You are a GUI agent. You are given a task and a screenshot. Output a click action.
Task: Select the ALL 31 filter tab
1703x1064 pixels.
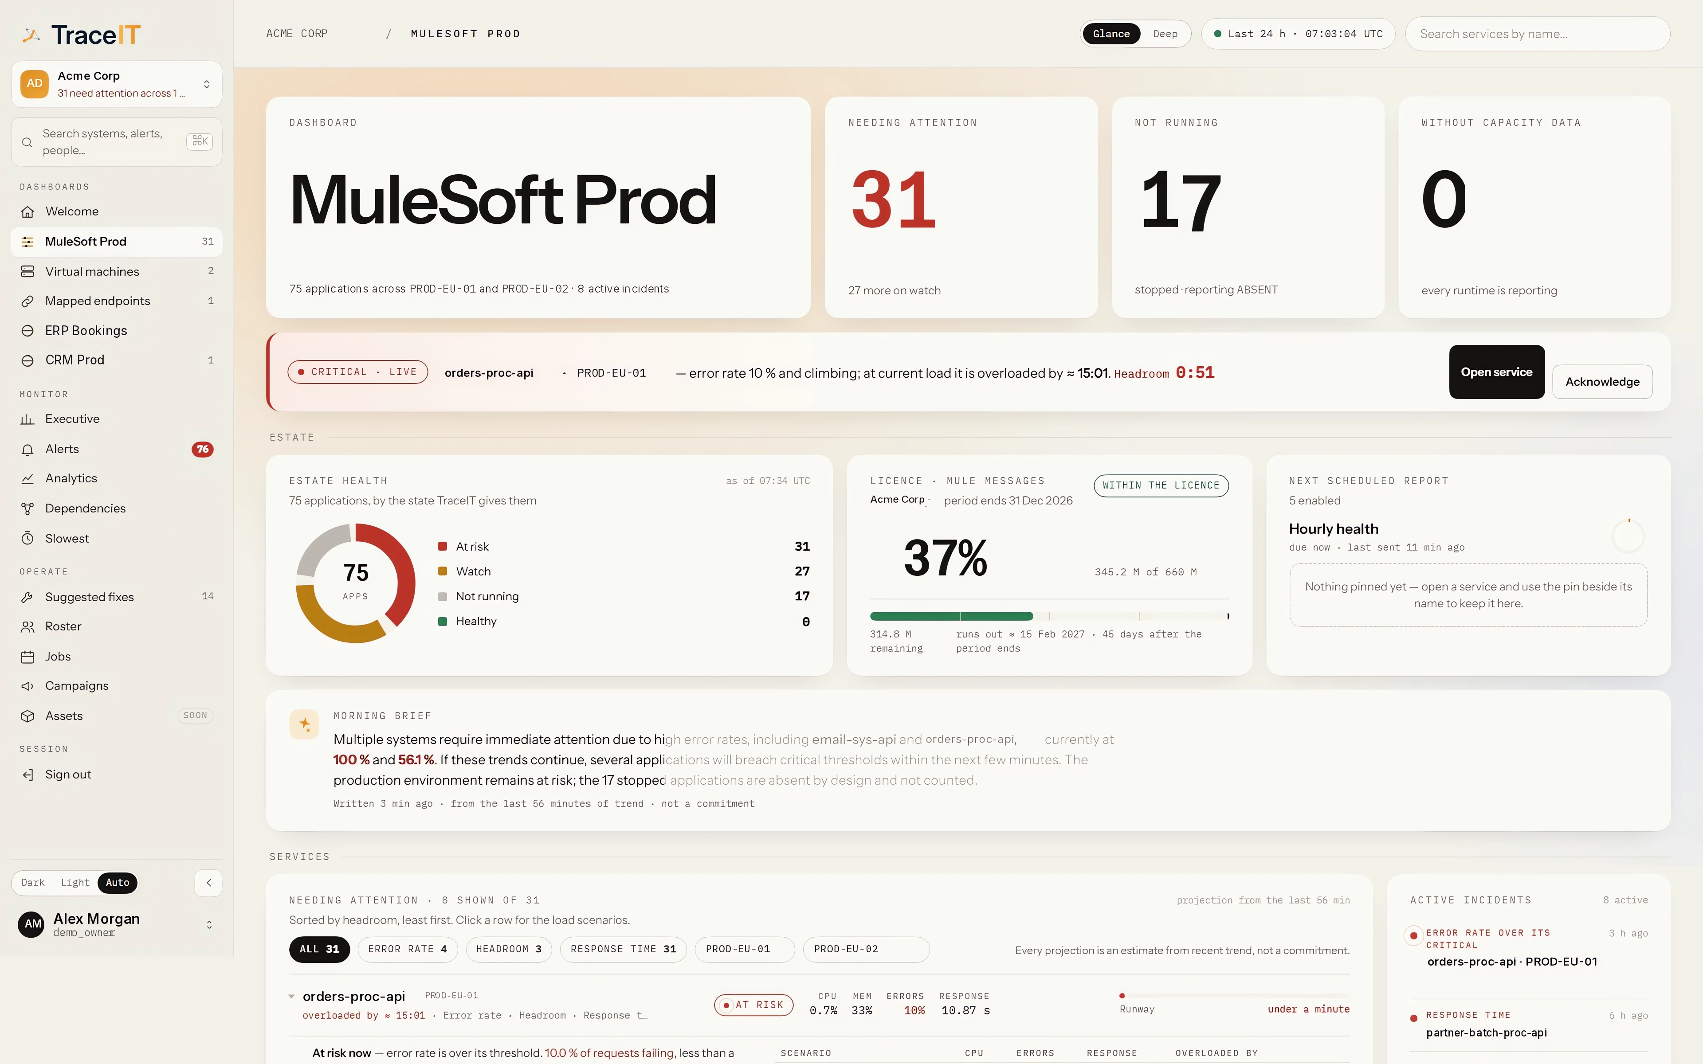click(x=319, y=949)
